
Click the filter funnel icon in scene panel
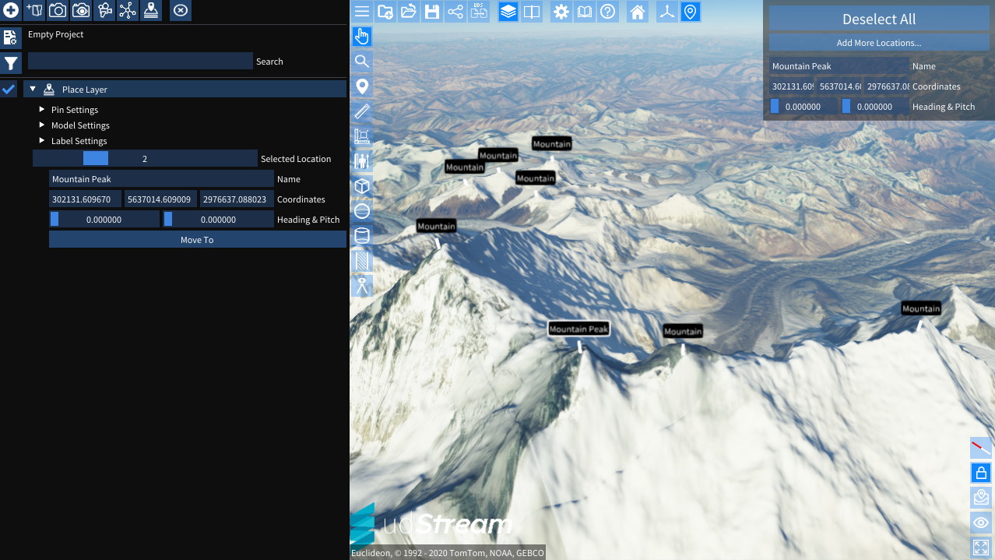(x=11, y=64)
